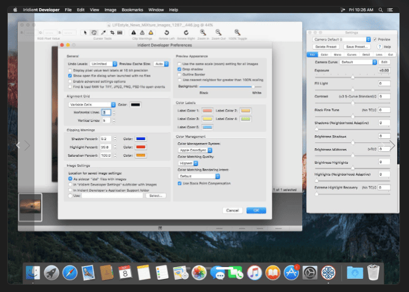The width and height of the screenshot is (409, 292).
Task: Launch Safari from the Dock
Action: coord(70,272)
